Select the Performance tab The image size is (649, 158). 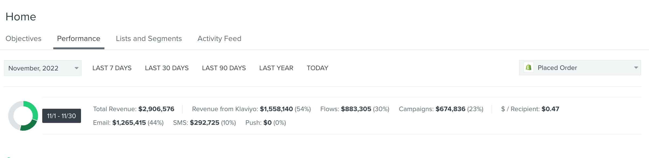[x=79, y=39]
